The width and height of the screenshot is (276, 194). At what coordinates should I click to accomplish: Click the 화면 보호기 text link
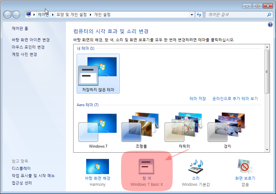click(245, 179)
